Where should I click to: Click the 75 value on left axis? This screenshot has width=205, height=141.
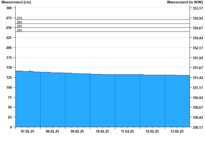pyautogui.click(x=10, y=97)
